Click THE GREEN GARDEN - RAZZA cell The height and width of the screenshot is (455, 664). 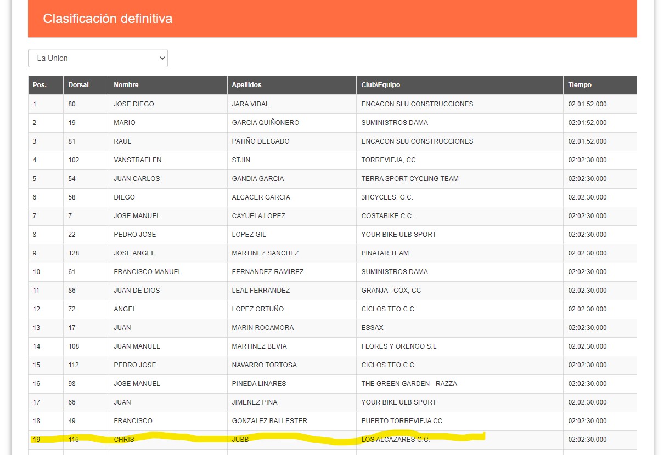(x=409, y=384)
